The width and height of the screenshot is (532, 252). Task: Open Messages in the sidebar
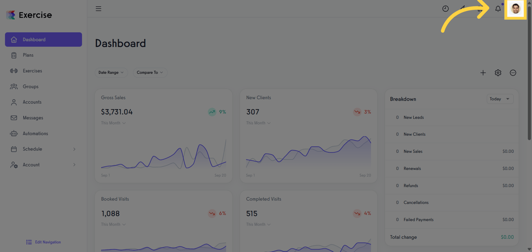pyautogui.click(x=33, y=118)
